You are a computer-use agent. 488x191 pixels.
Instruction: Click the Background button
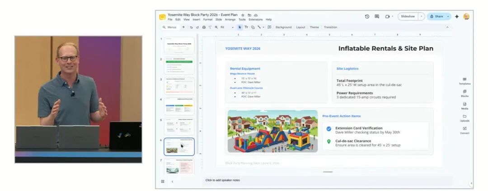(x=283, y=27)
